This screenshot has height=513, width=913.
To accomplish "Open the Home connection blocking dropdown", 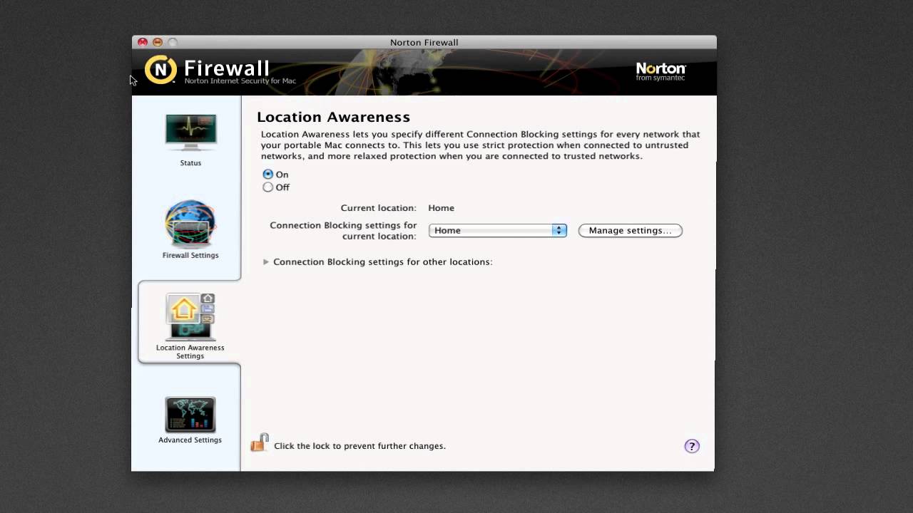I will point(498,230).
